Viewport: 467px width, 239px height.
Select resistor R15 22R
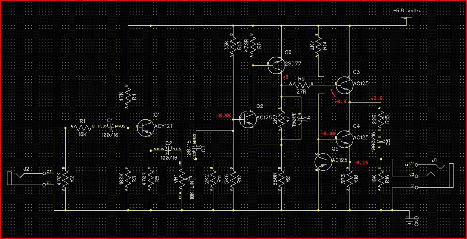tap(381, 119)
